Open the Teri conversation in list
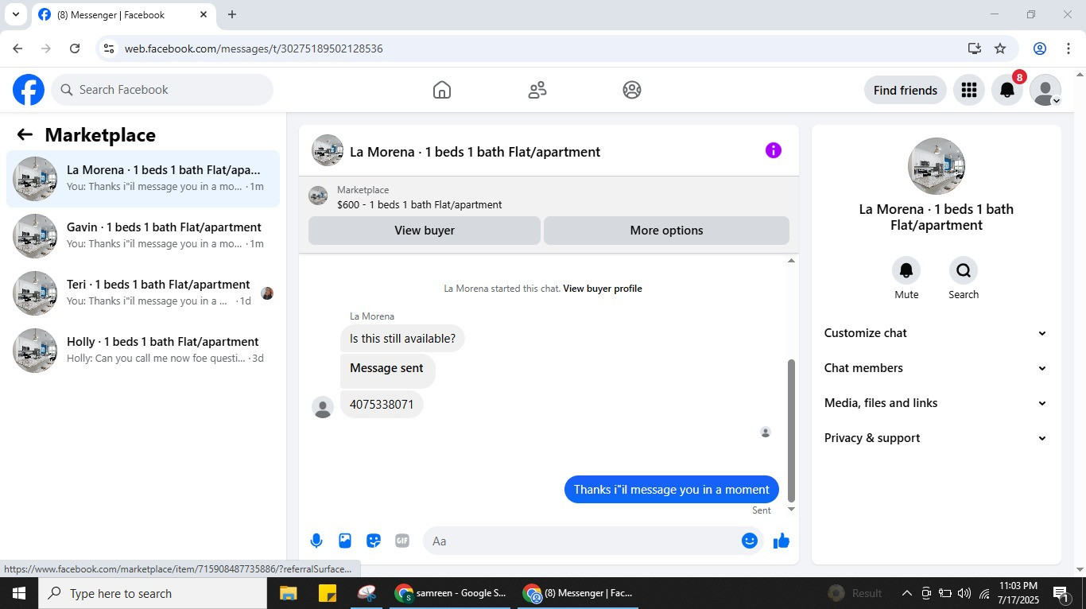The image size is (1086, 609). pyautogui.click(x=143, y=293)
